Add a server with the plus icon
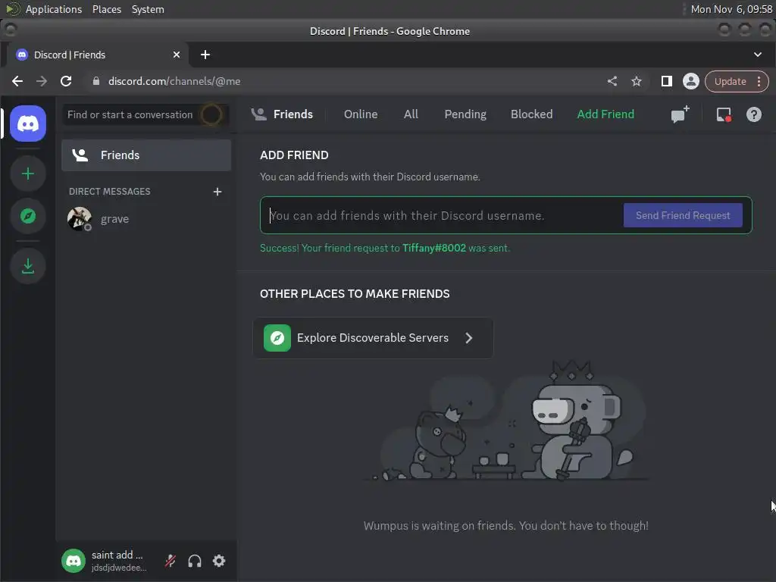Viewport: 776px width, 582px height. (x=28, y=174)
